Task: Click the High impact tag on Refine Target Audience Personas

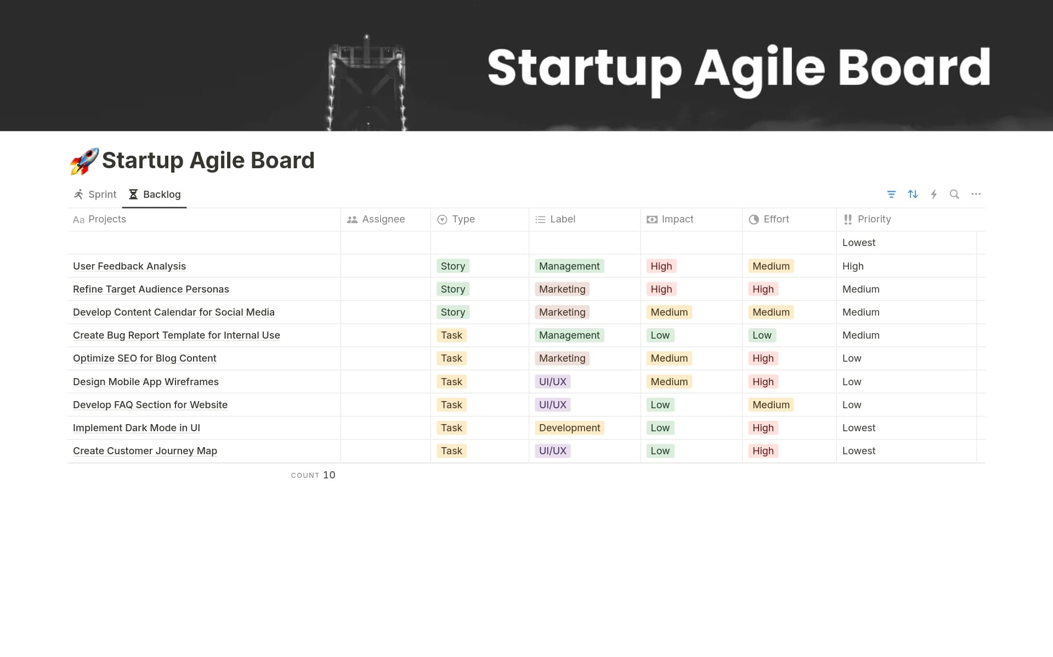Action: 661,289
